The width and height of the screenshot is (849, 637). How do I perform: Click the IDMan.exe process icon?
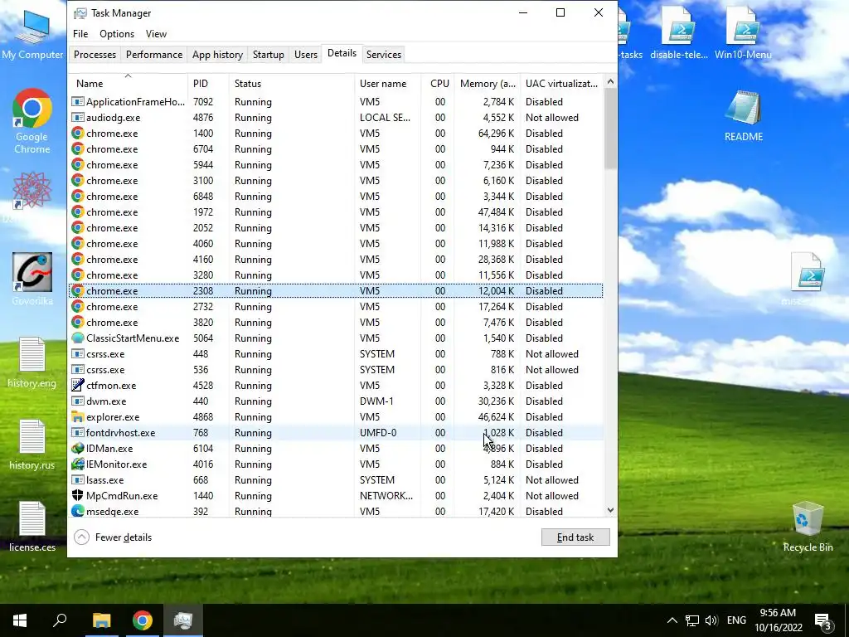pos(78,449)
